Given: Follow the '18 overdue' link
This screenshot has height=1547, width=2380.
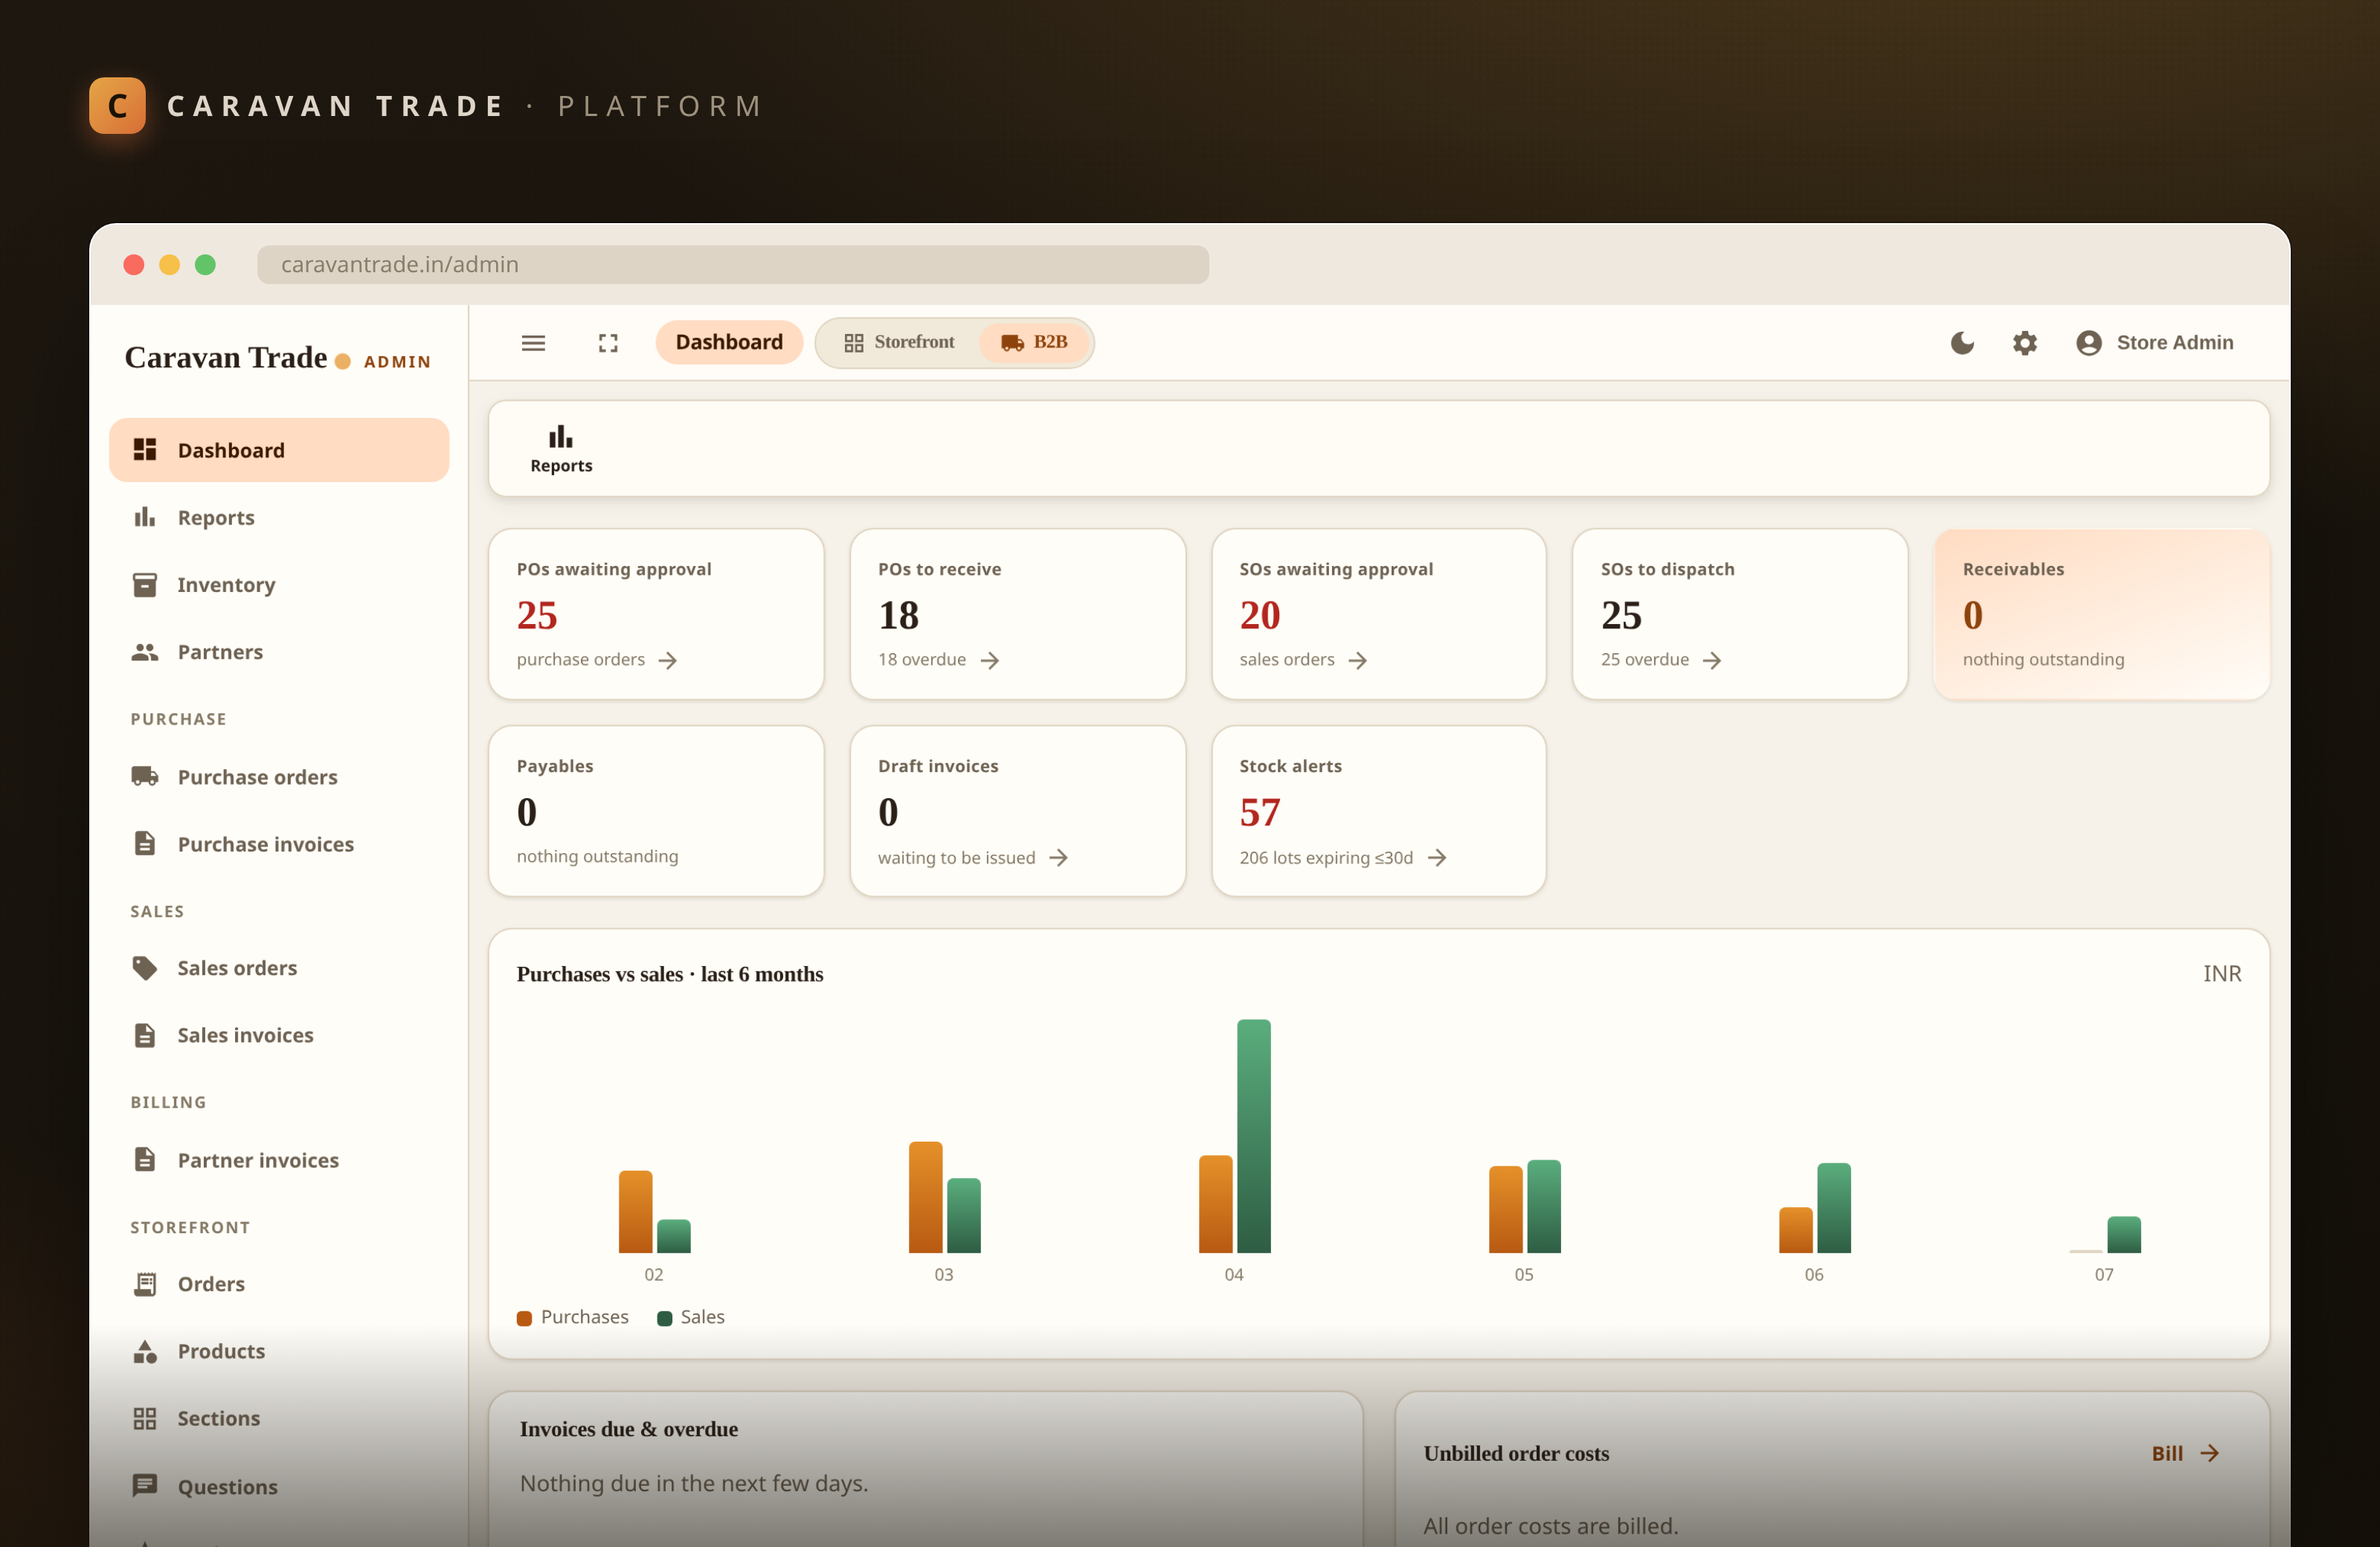Looking at the screenshot, I should pos(938,660).
